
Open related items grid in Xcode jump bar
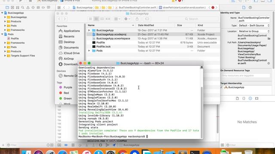tap(59, 8)
